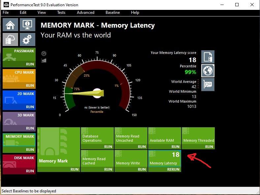
Task: Run the full Memory Mark large tile
Action: [75, 169]
